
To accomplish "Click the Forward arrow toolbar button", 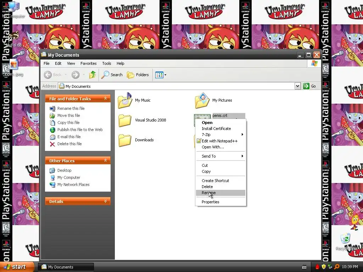I will 76,75.
